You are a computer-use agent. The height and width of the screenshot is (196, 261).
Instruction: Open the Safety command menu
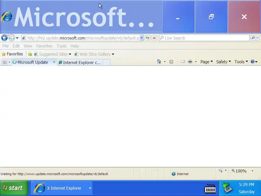[224, 62]
